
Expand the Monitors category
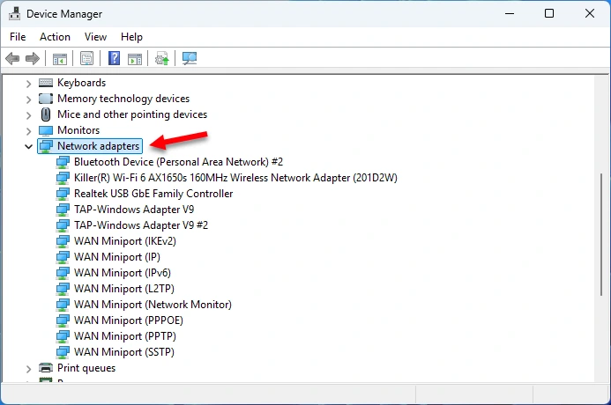click(x=28, y=130)
